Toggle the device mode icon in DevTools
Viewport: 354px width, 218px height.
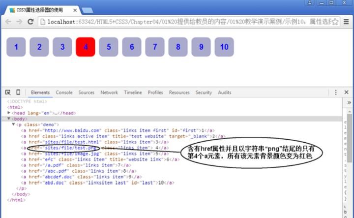click(18, 92)
